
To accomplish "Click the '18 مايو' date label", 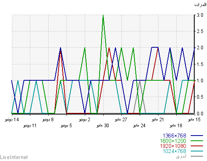I will (x=176, y=126).
